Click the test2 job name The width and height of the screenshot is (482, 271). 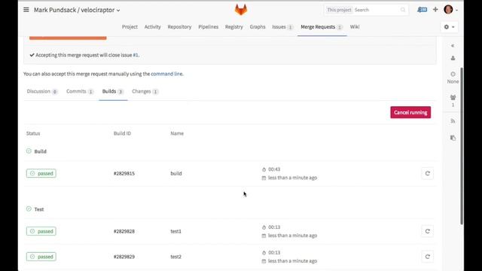(x=175, y=257)
